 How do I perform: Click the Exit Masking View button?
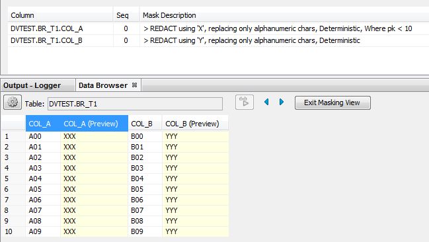(332, 102)
